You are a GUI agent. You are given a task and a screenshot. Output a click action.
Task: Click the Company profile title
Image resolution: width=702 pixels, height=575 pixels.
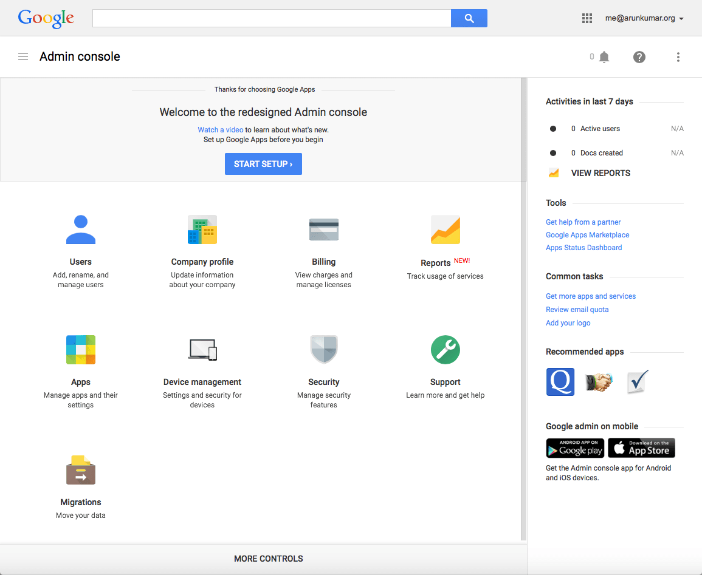coord(202,262)
